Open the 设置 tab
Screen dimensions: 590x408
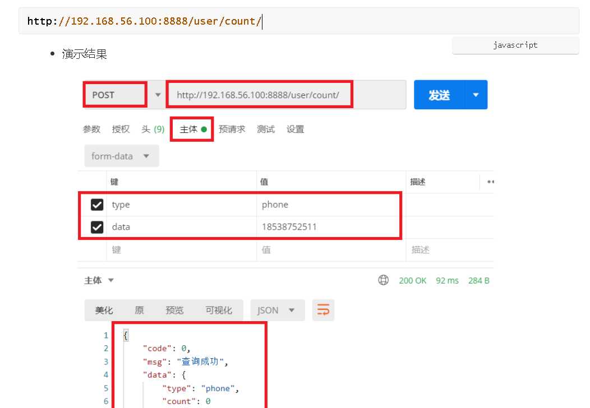[296, 129]
